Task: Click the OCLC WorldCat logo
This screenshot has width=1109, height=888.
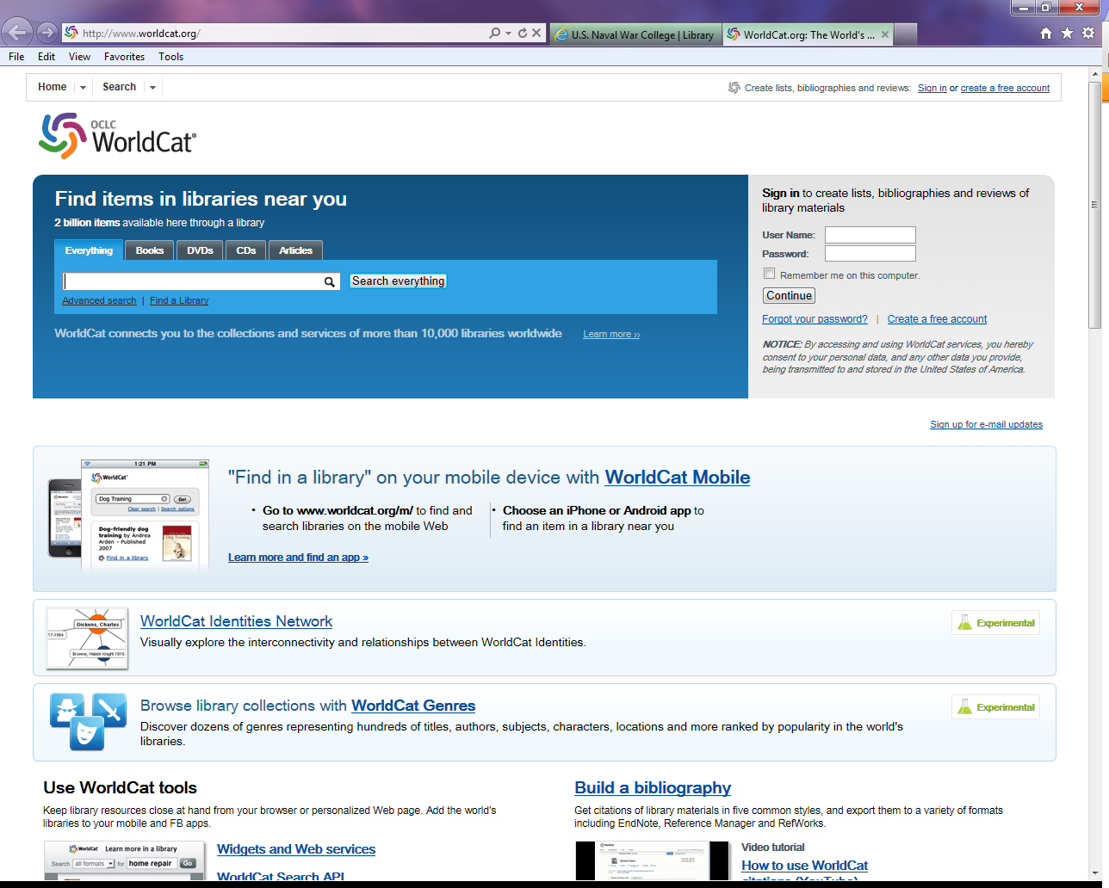Action: coord(118,135)
